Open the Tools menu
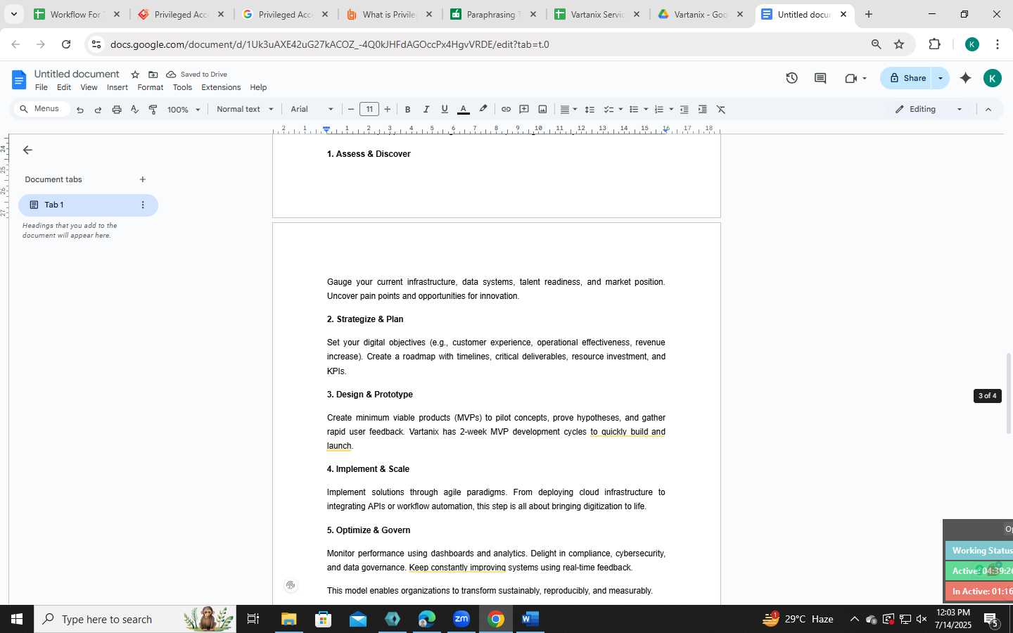 click(182, 88)
